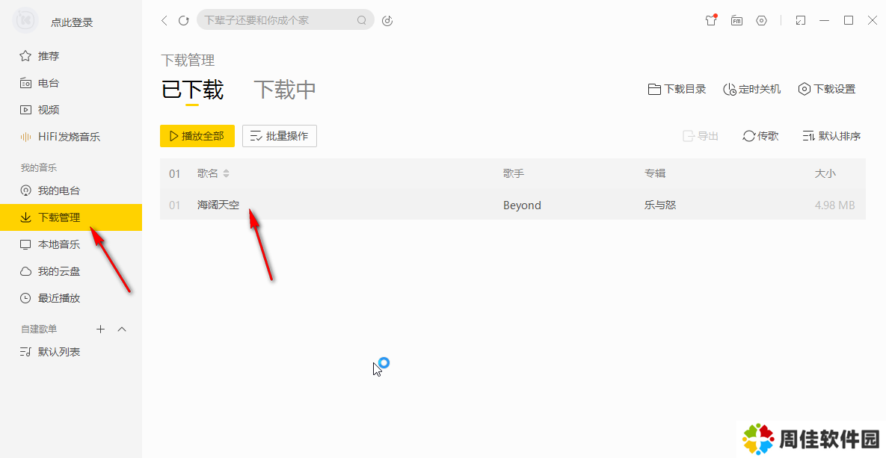886x458 pixels.
Task: Click the music recognition icon beside search box
Action: point(387,20)
